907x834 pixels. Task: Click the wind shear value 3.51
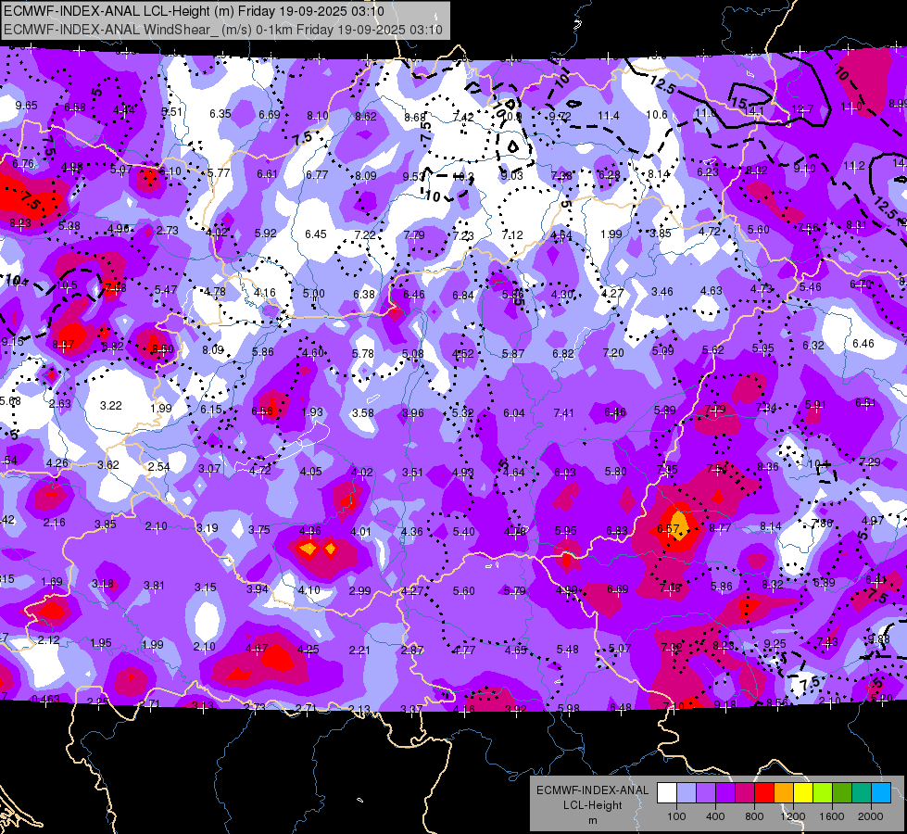(x=413, y=473)
